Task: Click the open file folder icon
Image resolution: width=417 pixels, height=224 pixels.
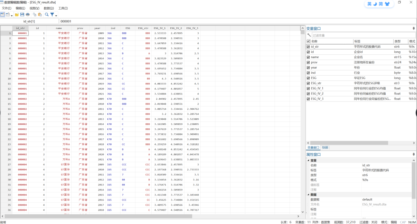Action: point(17,15)
